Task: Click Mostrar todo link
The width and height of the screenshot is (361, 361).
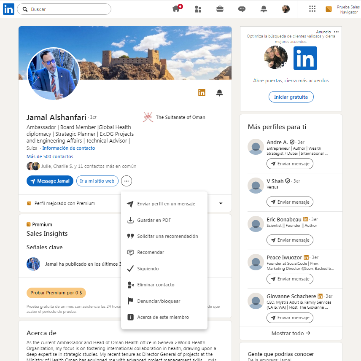Action: click(x=291, y=333)
